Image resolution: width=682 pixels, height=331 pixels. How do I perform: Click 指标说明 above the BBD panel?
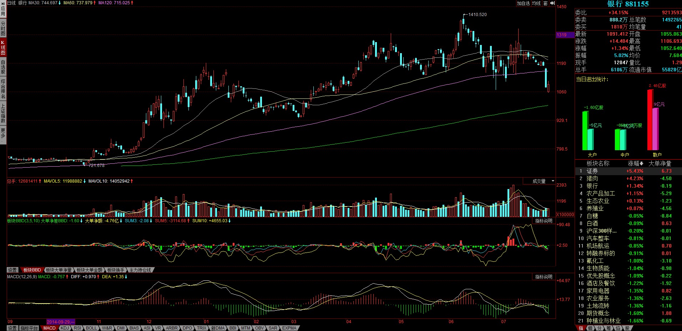[544, 221]
